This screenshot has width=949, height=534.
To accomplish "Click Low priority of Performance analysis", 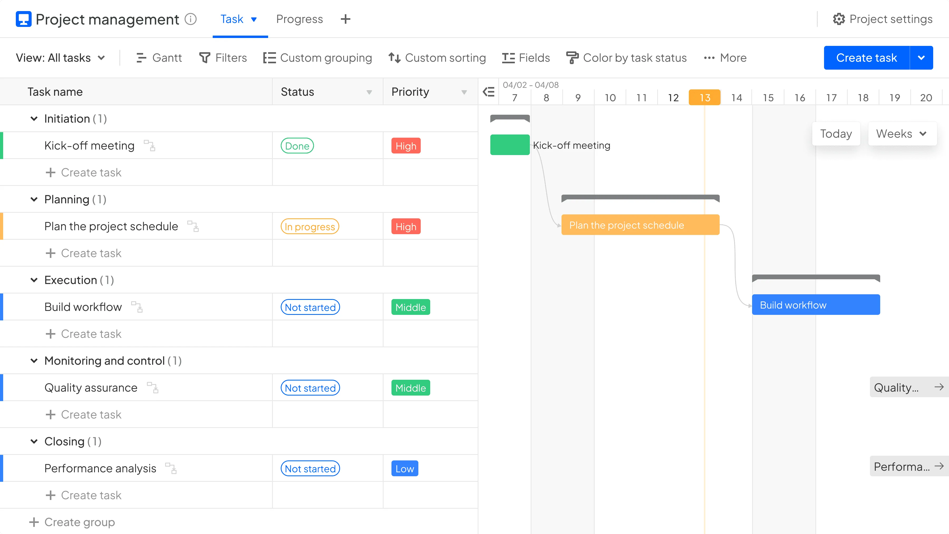I will [405, 468].
